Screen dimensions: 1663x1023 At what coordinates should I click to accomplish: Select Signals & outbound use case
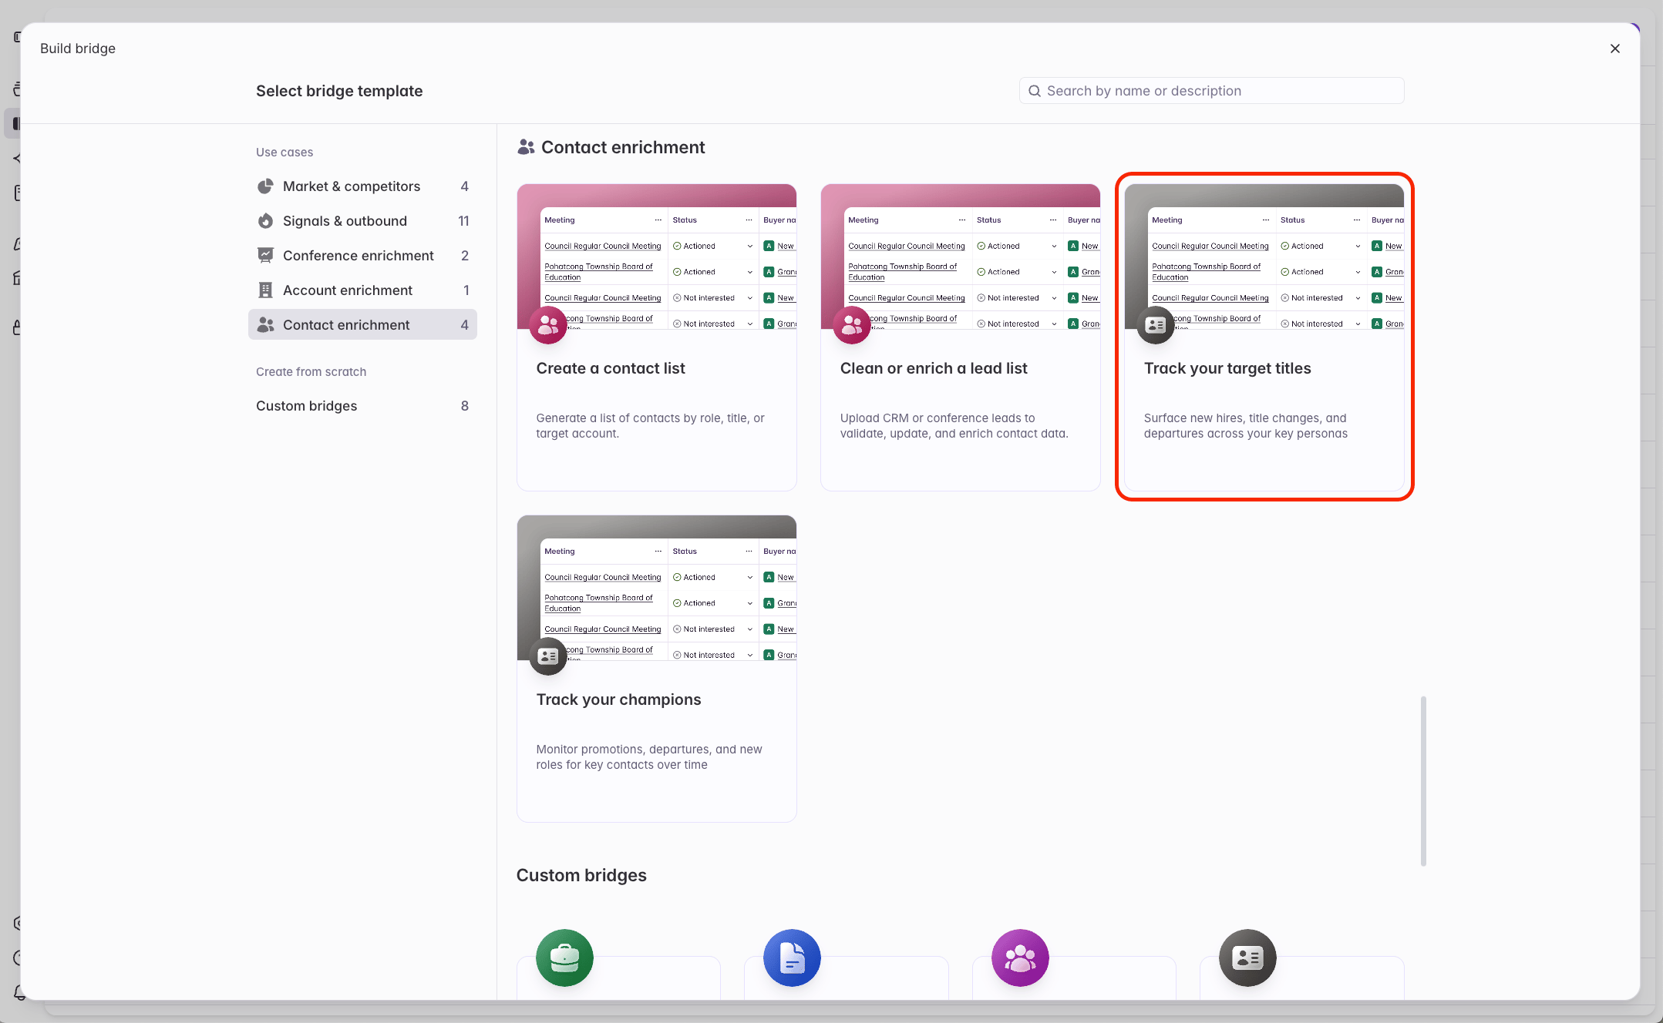click(x=362, y=221)
